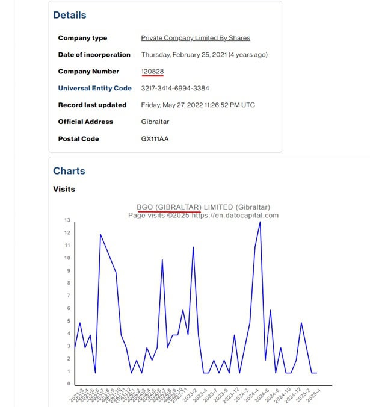Image resolution: width=370 pixels, height=407 pixels.
Task: Click the incorporation date February 25, 2021
Action: [x=204, y=55]
